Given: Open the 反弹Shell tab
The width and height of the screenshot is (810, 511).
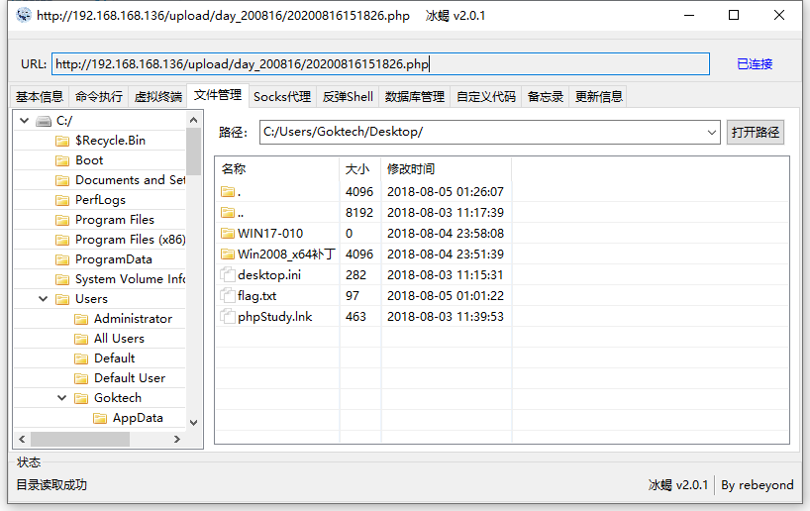Looking at the screenshot, I should (348, 97).
